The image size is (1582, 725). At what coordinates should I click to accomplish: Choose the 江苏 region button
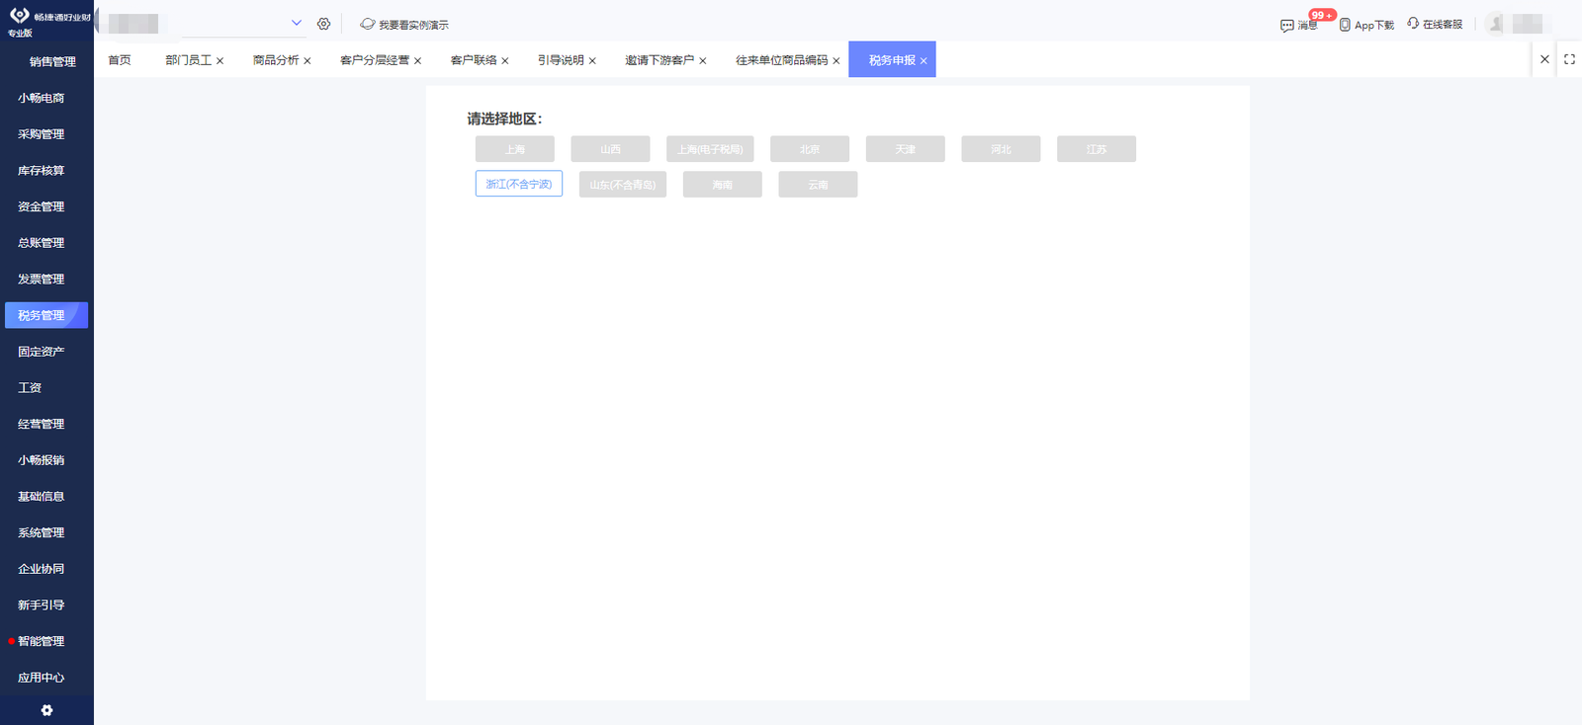point(1097,149)
